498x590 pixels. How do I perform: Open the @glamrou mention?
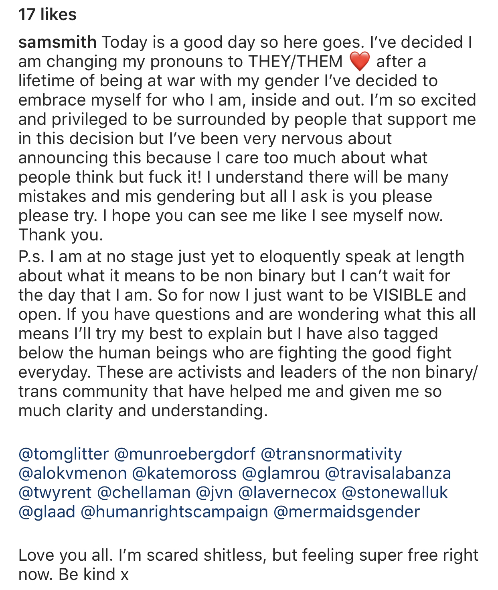pos(281,473)
